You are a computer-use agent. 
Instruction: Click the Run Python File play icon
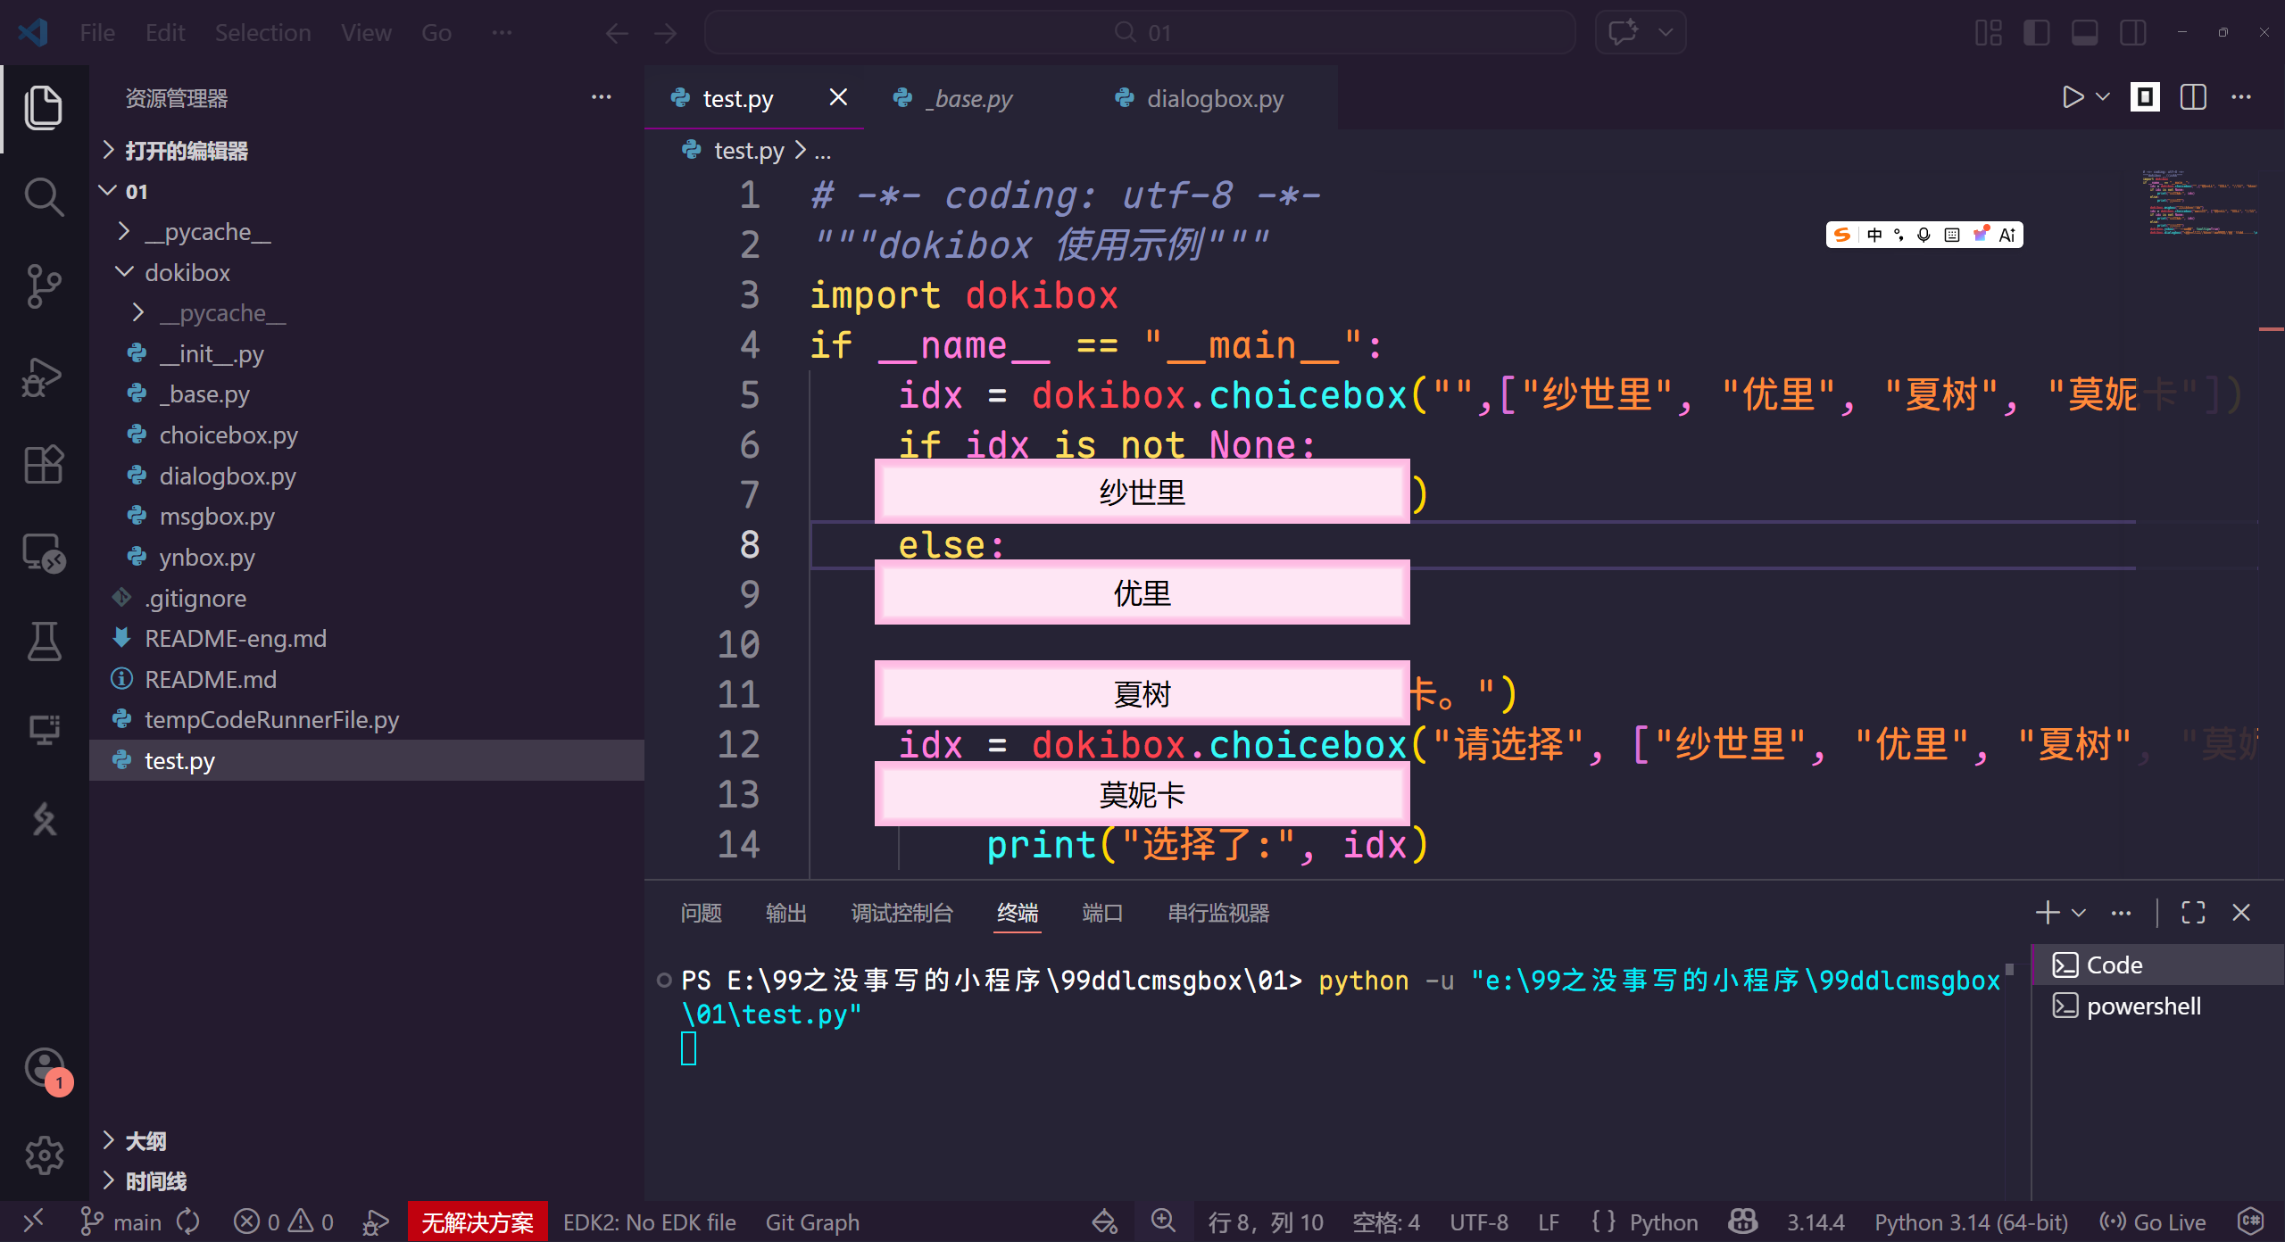2073,97
